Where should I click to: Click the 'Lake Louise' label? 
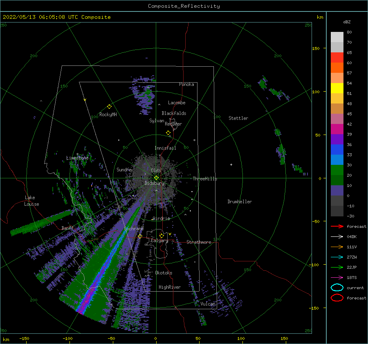point(31,201)
